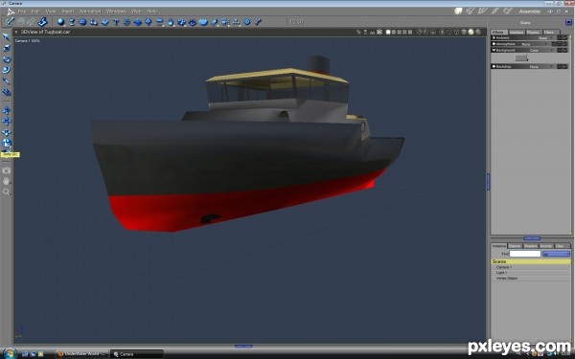Open the File menu
The width and height of the screenshot is (575, 359).
pos(22,11)
